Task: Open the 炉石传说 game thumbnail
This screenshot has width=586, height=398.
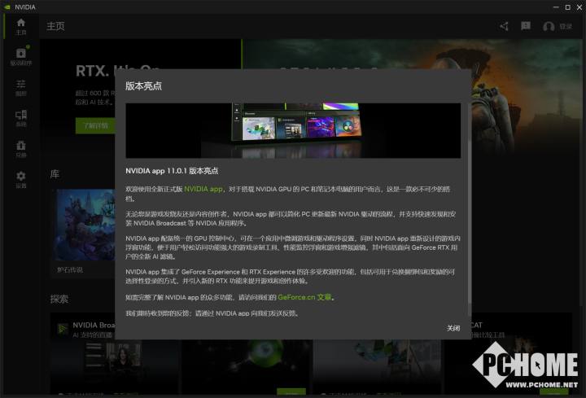Action: (x=83, y=225)
